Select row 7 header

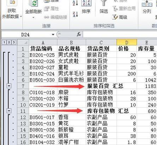23,86
